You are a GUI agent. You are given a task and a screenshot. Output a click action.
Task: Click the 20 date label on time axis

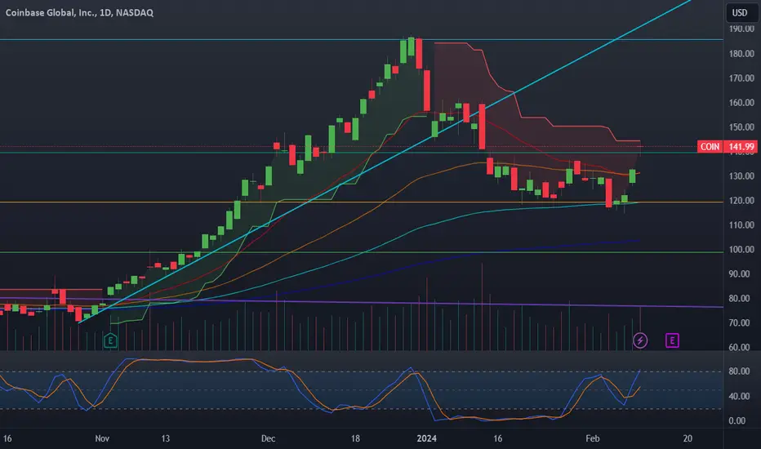coord(688,439)
